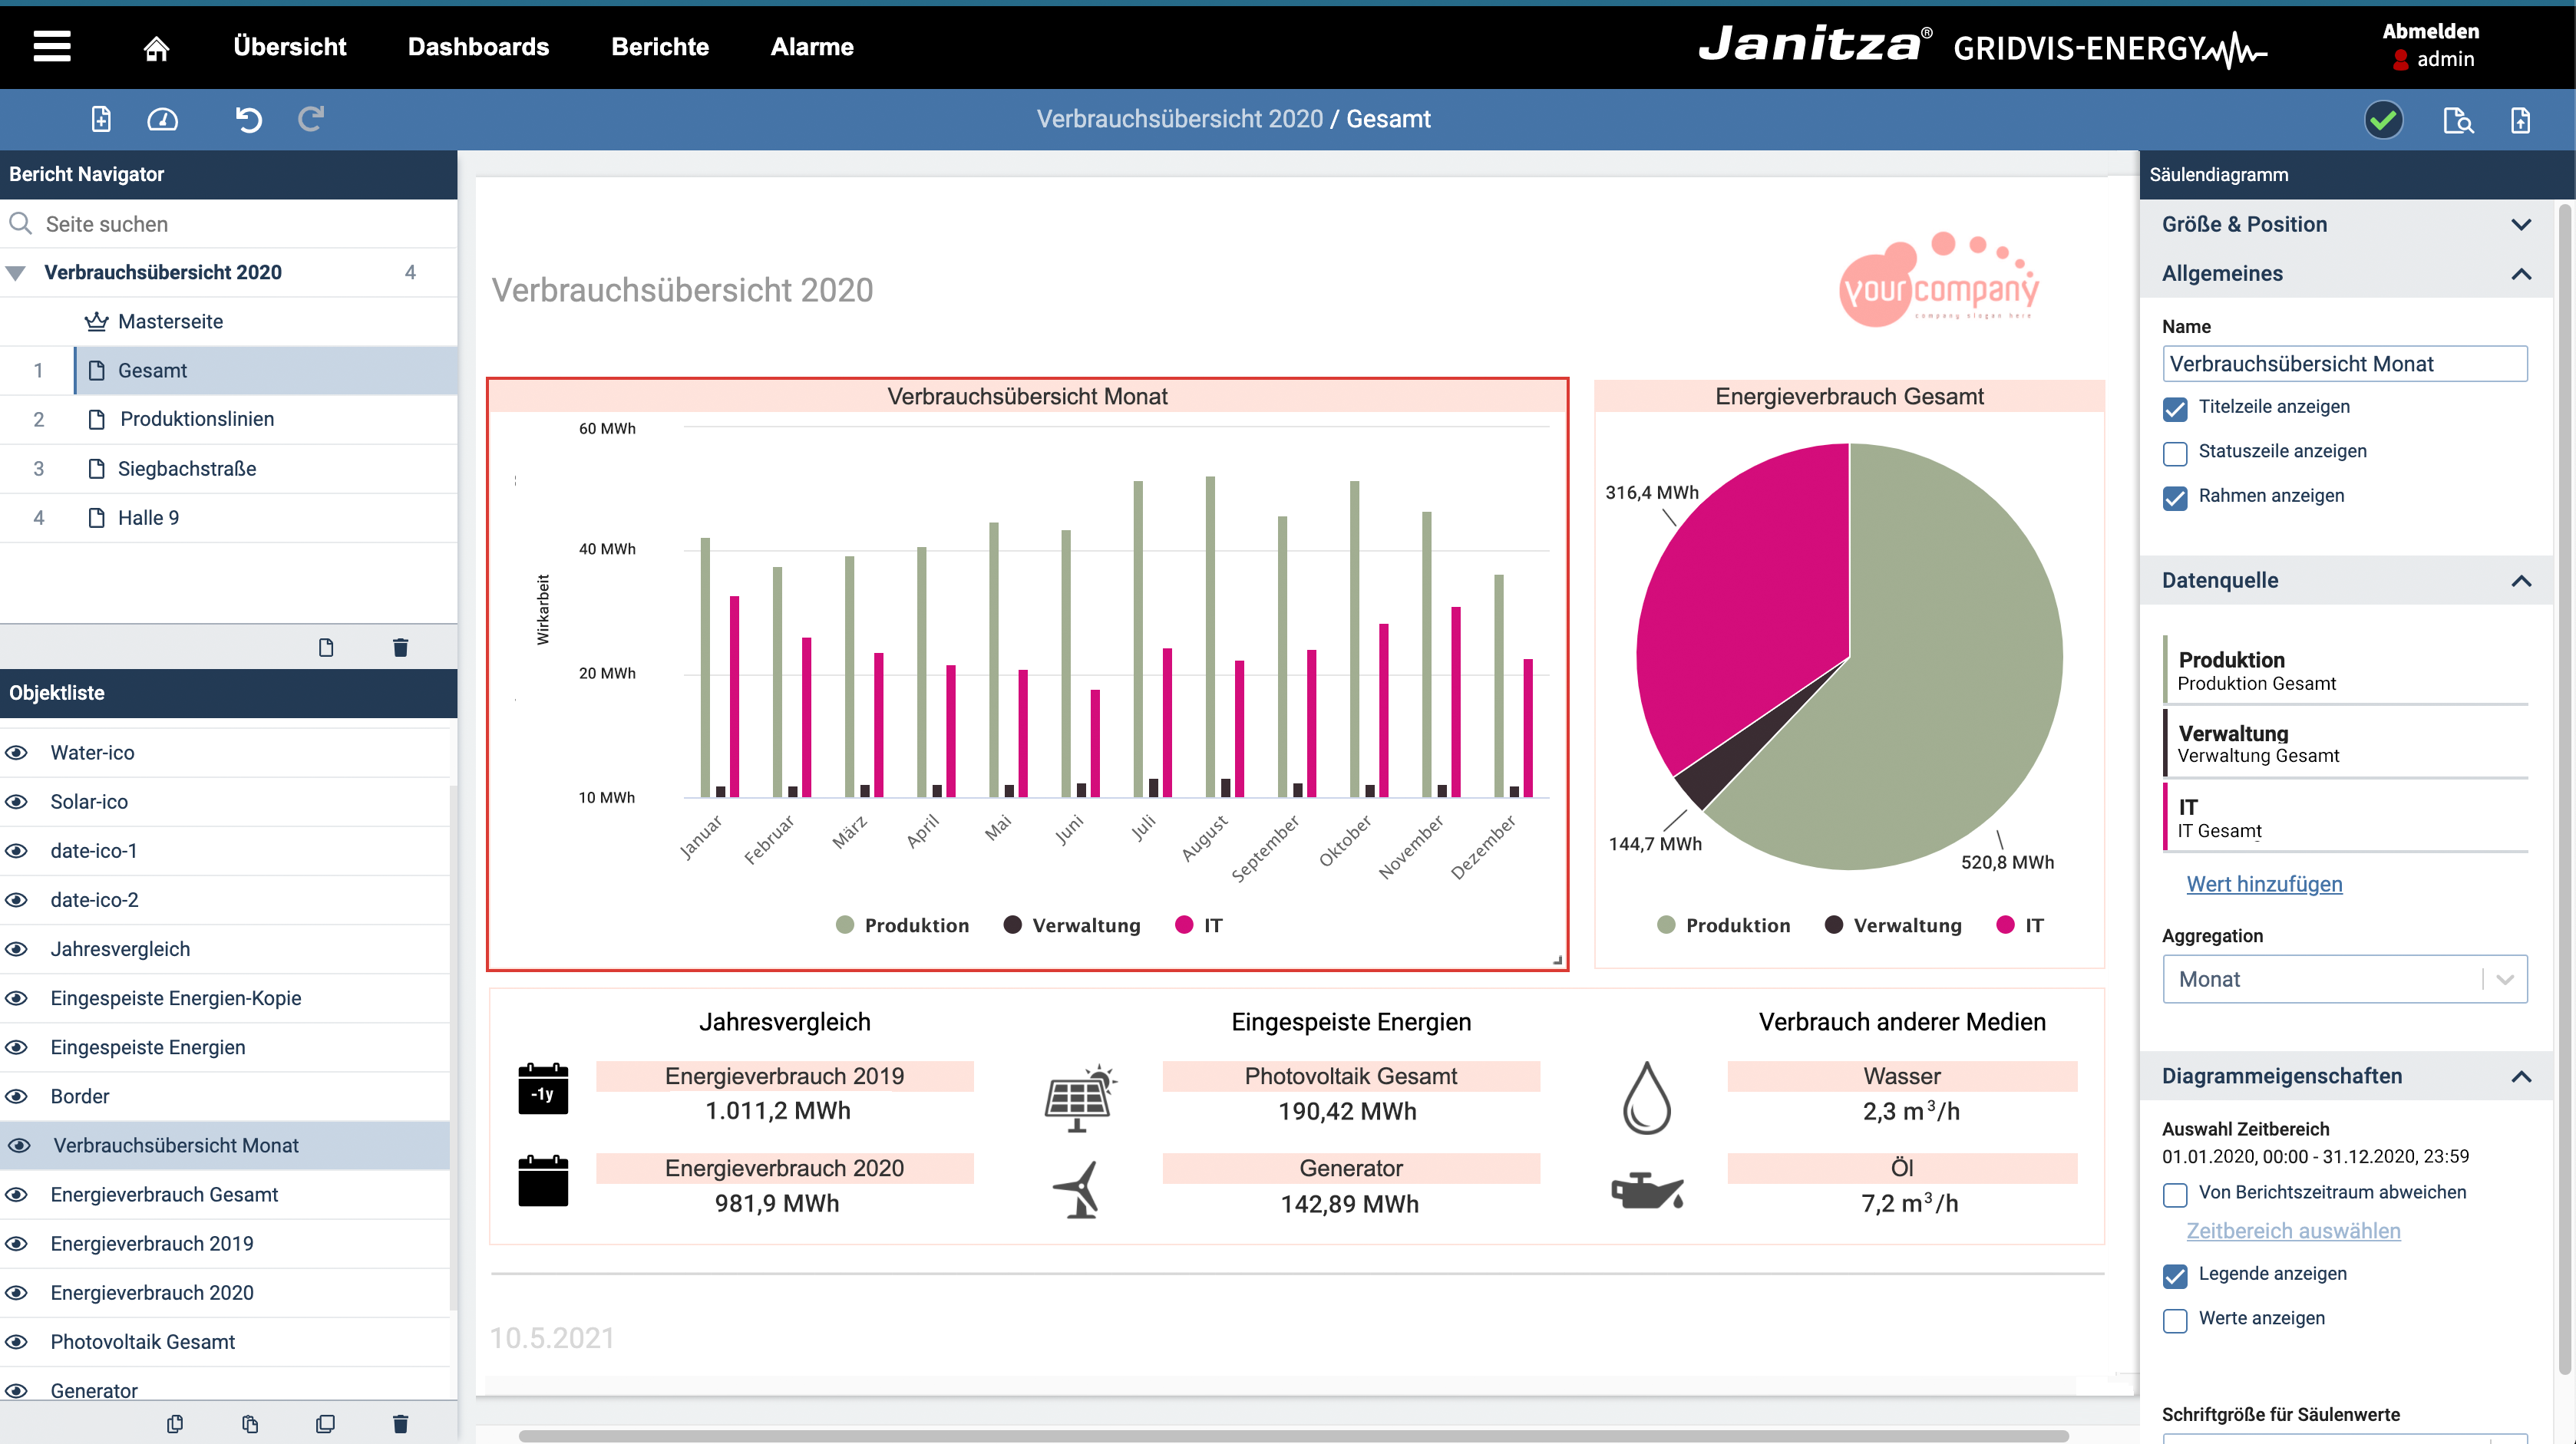Hide the Water-ico object via its eye toggle
The image size is (2576, 1444).
pyautogui.click(x=17, y=753)
